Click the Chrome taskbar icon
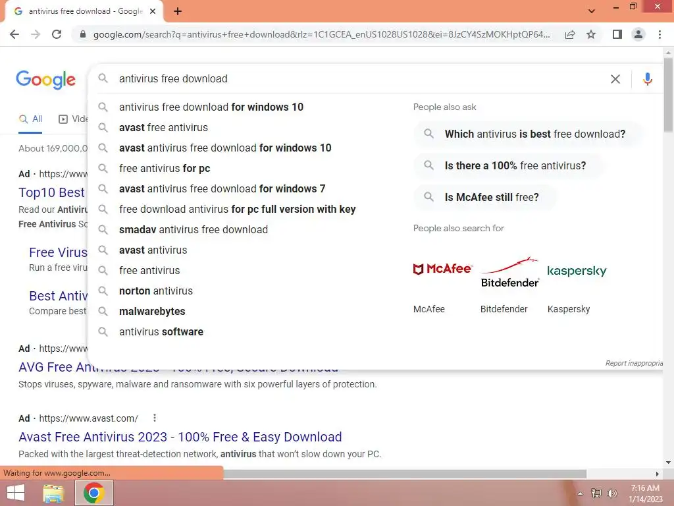Image resolution: width=674 pixels, height=506 pixels. [94, 493]
